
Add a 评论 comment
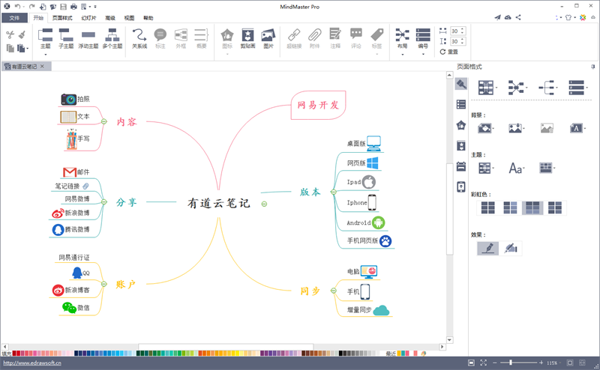pyautogui.click(x=355, y=39)
